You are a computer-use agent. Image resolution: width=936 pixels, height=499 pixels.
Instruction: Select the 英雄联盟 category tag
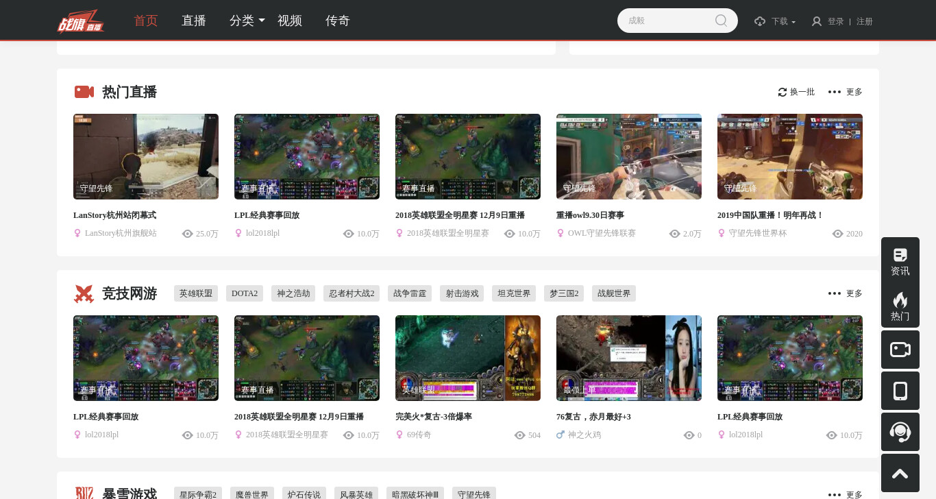point(196,293)
